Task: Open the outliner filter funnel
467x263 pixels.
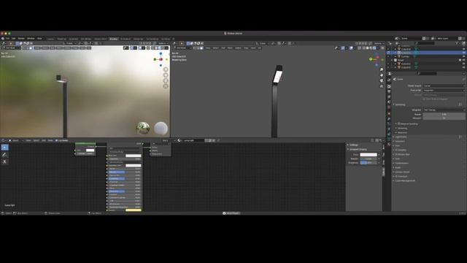Action: pos(458,43)
